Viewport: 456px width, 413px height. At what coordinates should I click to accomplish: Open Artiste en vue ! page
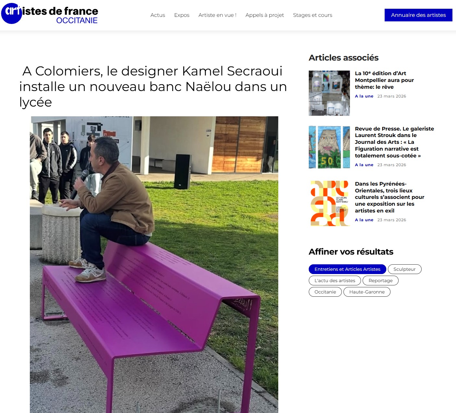(217, 15)
